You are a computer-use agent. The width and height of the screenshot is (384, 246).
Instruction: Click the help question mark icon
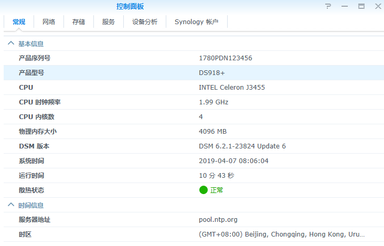point(328,6)
